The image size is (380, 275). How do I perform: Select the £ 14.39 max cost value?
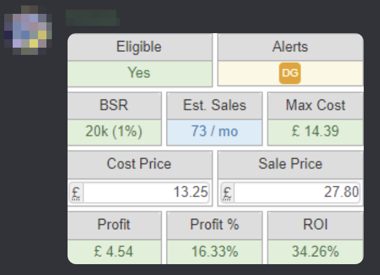coord(315,132)
